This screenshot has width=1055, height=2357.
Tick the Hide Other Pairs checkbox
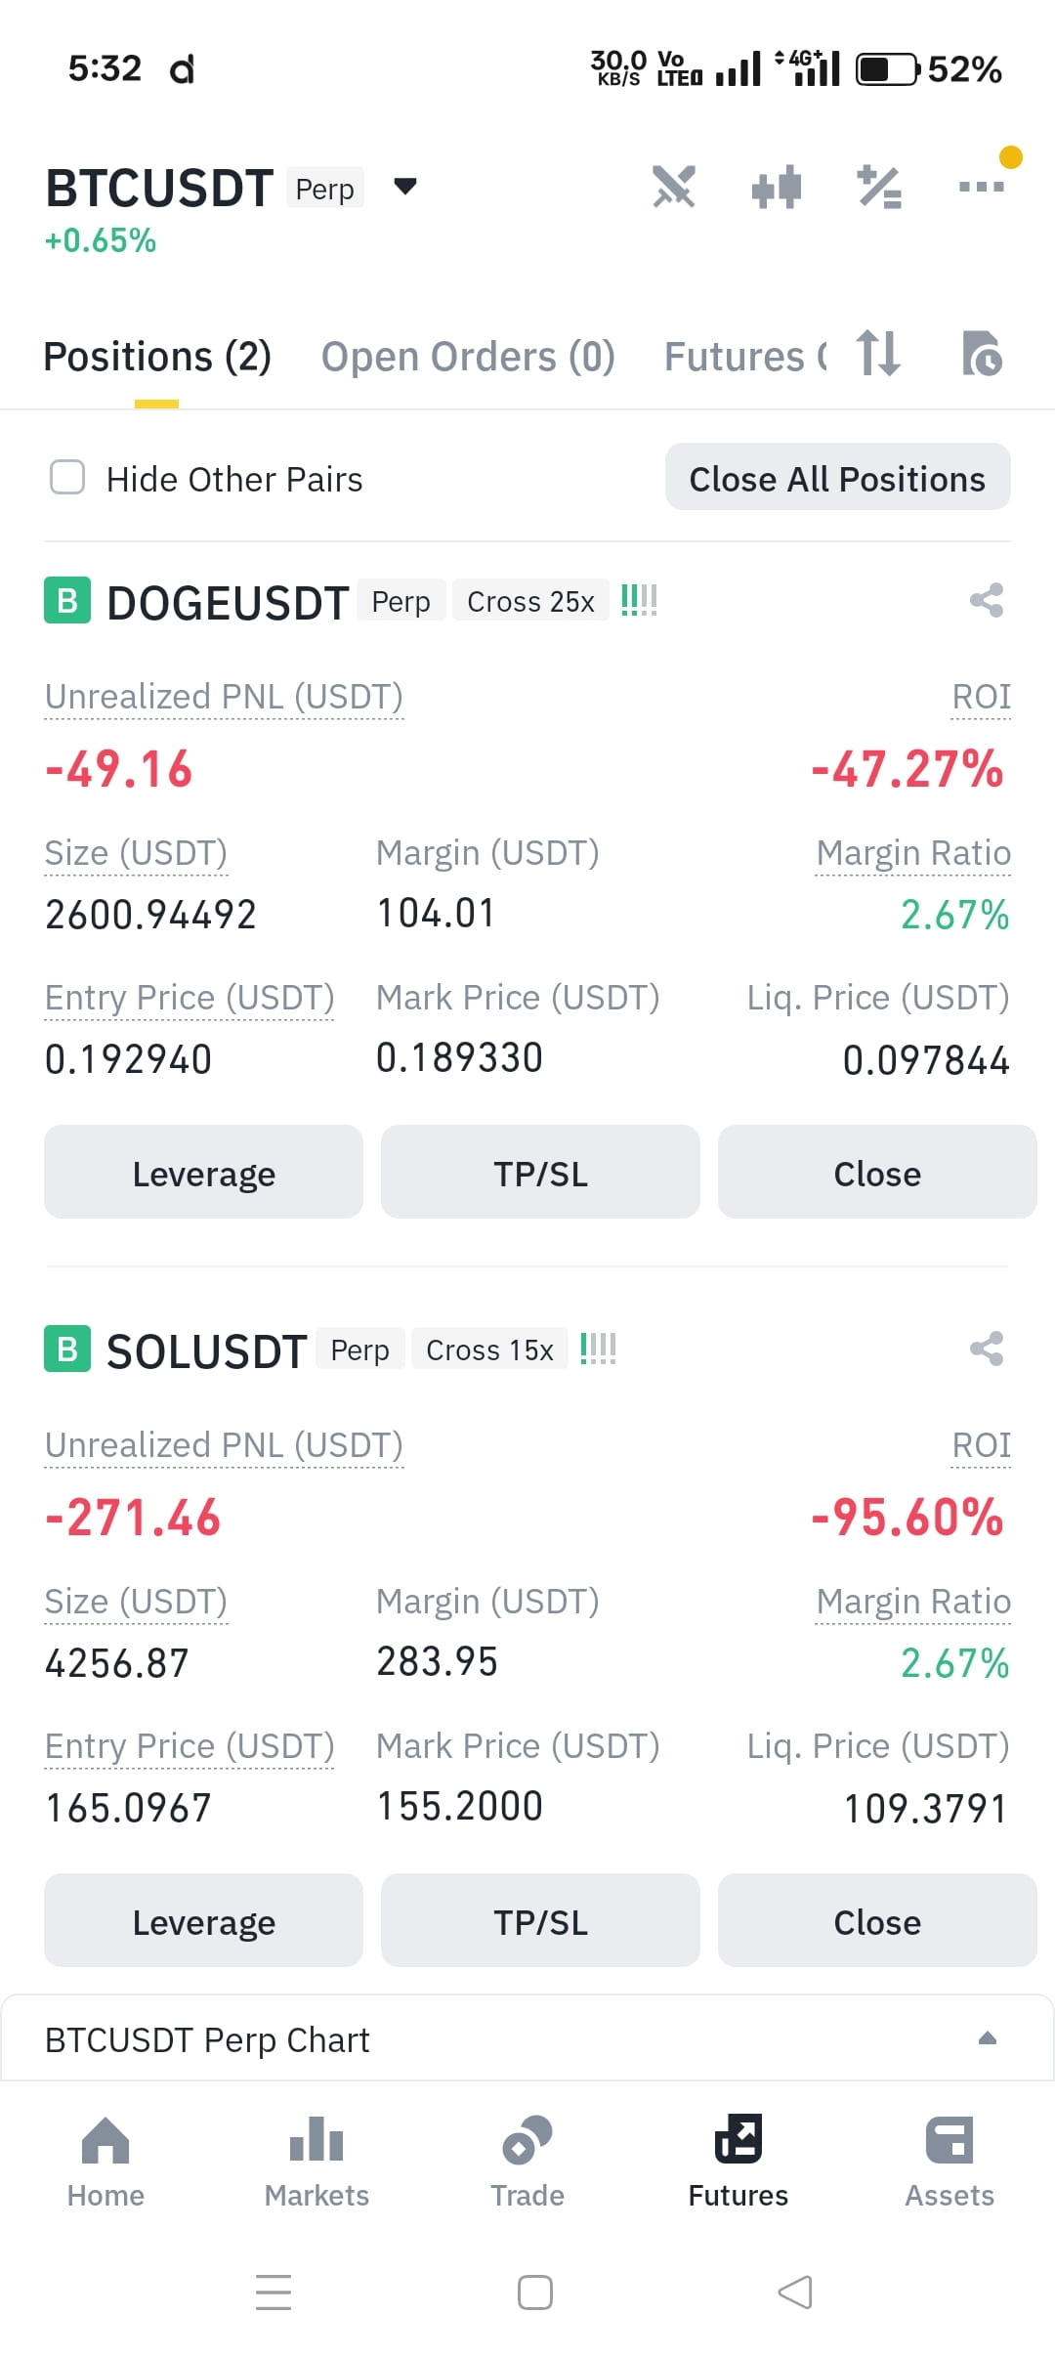point(67,478)
